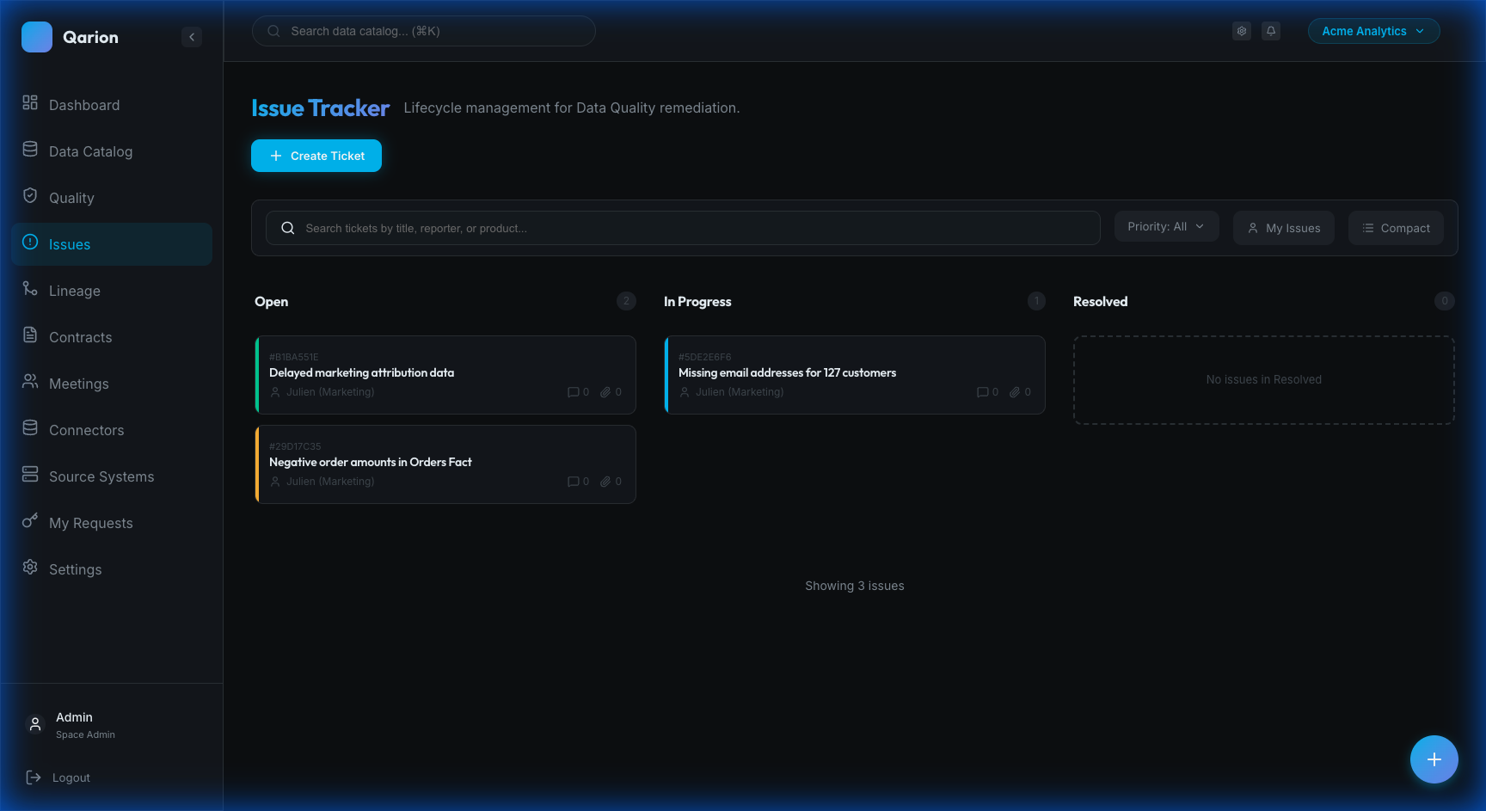Open the Negative order amounts in Orders Fact ticket

(371, 463)
